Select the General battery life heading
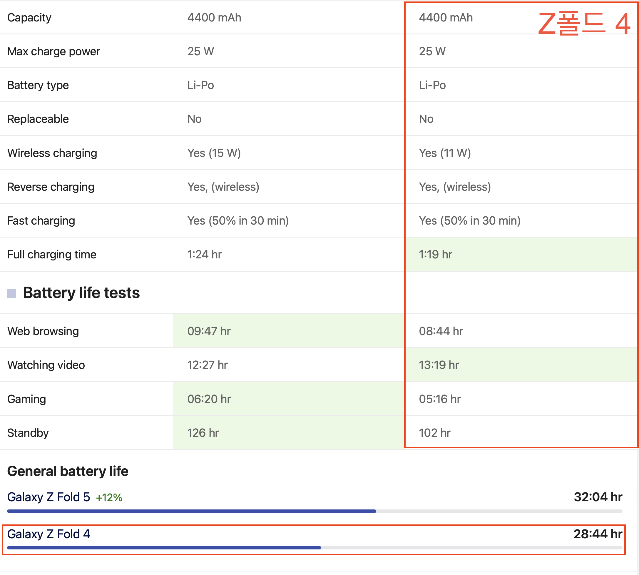This screenshot has width=639, height=575. pyautogui.click(x=68, y=471)
